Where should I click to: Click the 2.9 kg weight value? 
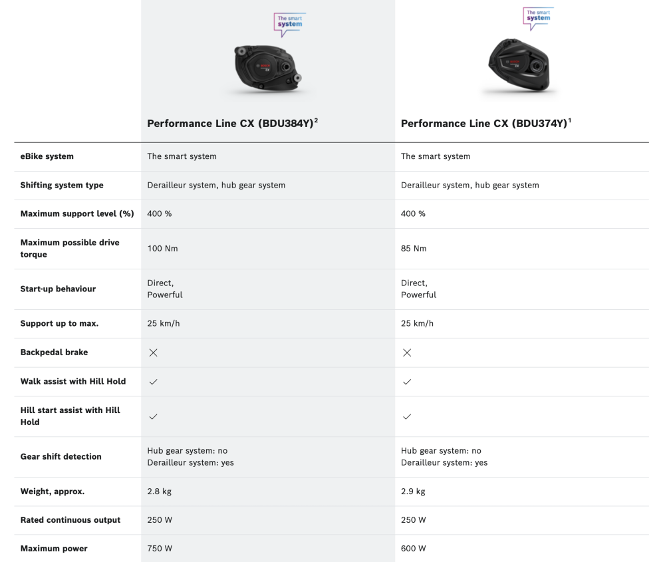(413, 492)
